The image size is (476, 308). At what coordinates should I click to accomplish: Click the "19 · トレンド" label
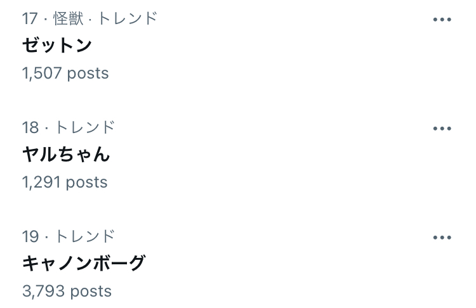(69, 236)
